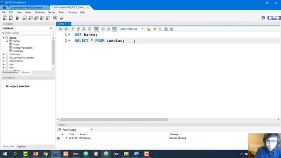Commit transaction icon in query toolbar
This screenshot has height=158, width=281.
(x=103, y=29)
